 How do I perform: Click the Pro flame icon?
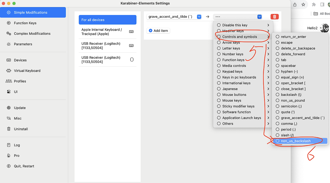pyautogui.click(x=9, y=155)
